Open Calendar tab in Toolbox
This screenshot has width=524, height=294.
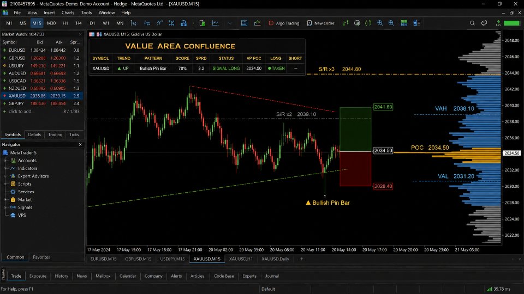tap(128, 276)
